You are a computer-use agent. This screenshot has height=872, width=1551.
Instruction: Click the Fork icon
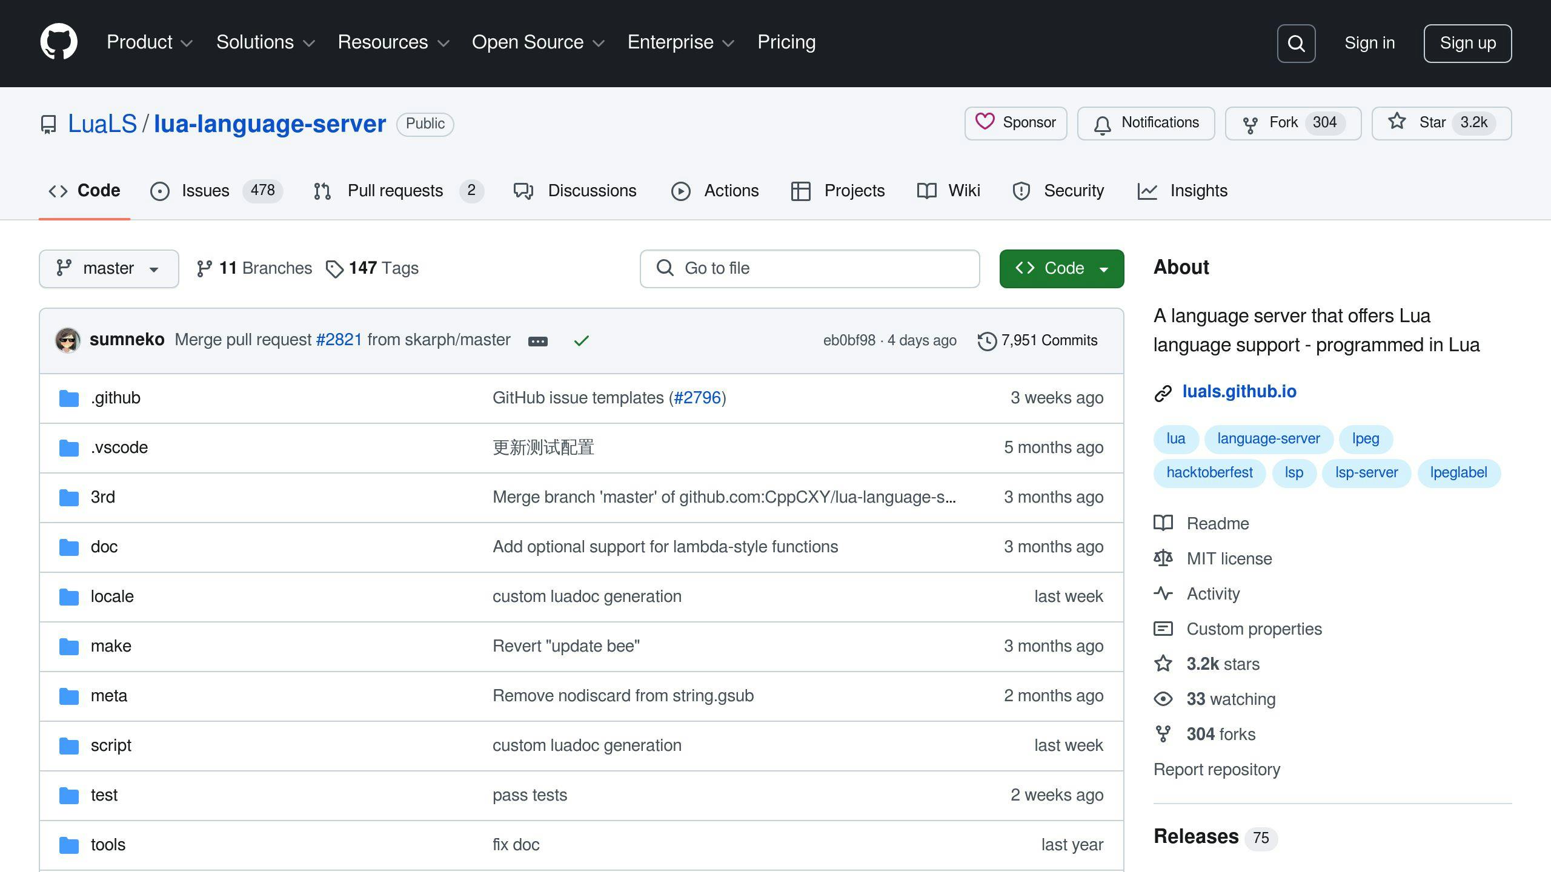[1250, 125]
